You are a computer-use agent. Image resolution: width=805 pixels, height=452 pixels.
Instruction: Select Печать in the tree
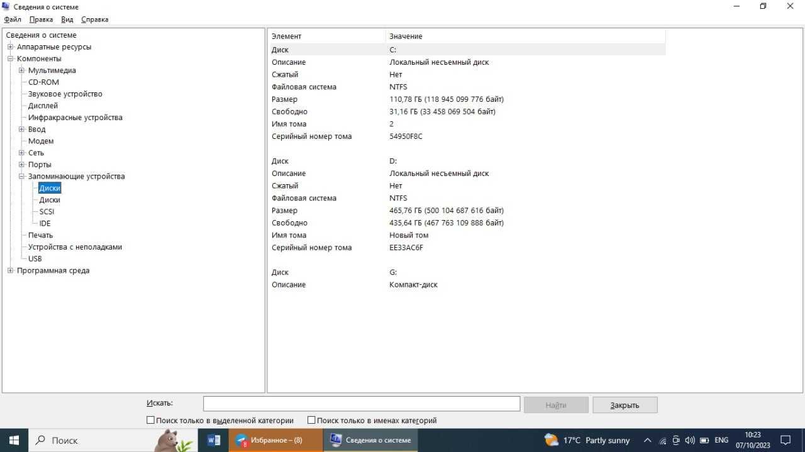(40, 235)
